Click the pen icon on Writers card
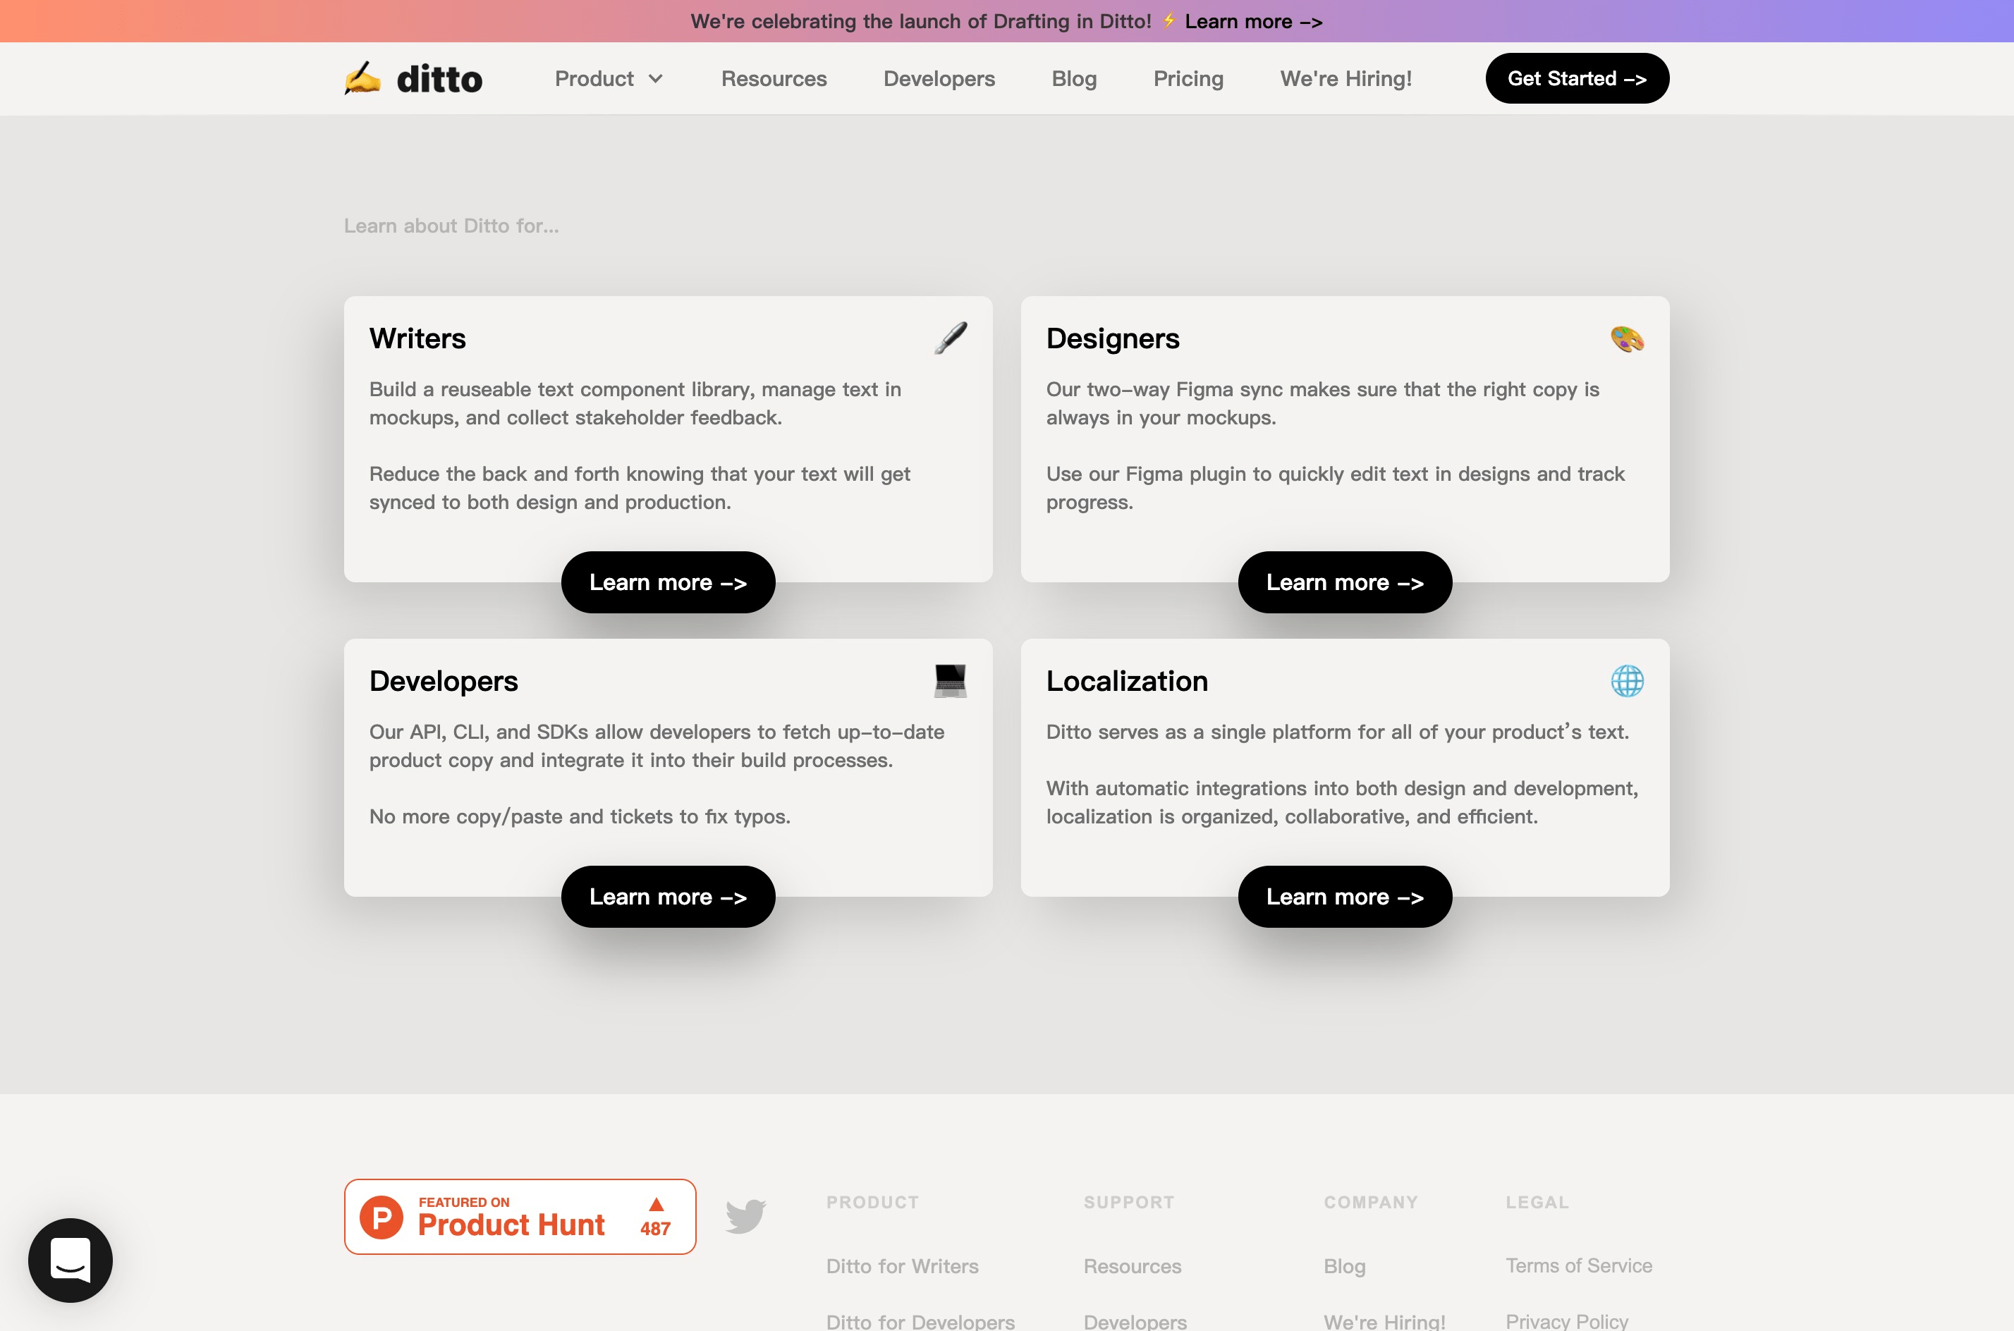Viewport: 2014px width, 1331px height. click(x=950, y=338)
